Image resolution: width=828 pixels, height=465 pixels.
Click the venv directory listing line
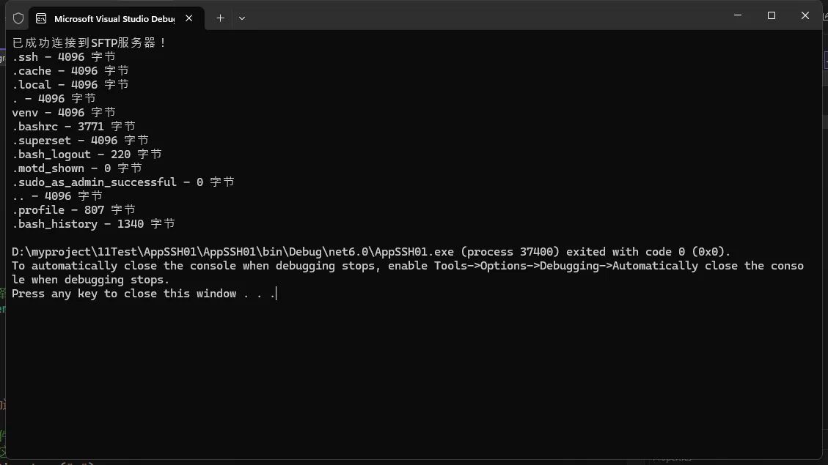click(64, 113)
